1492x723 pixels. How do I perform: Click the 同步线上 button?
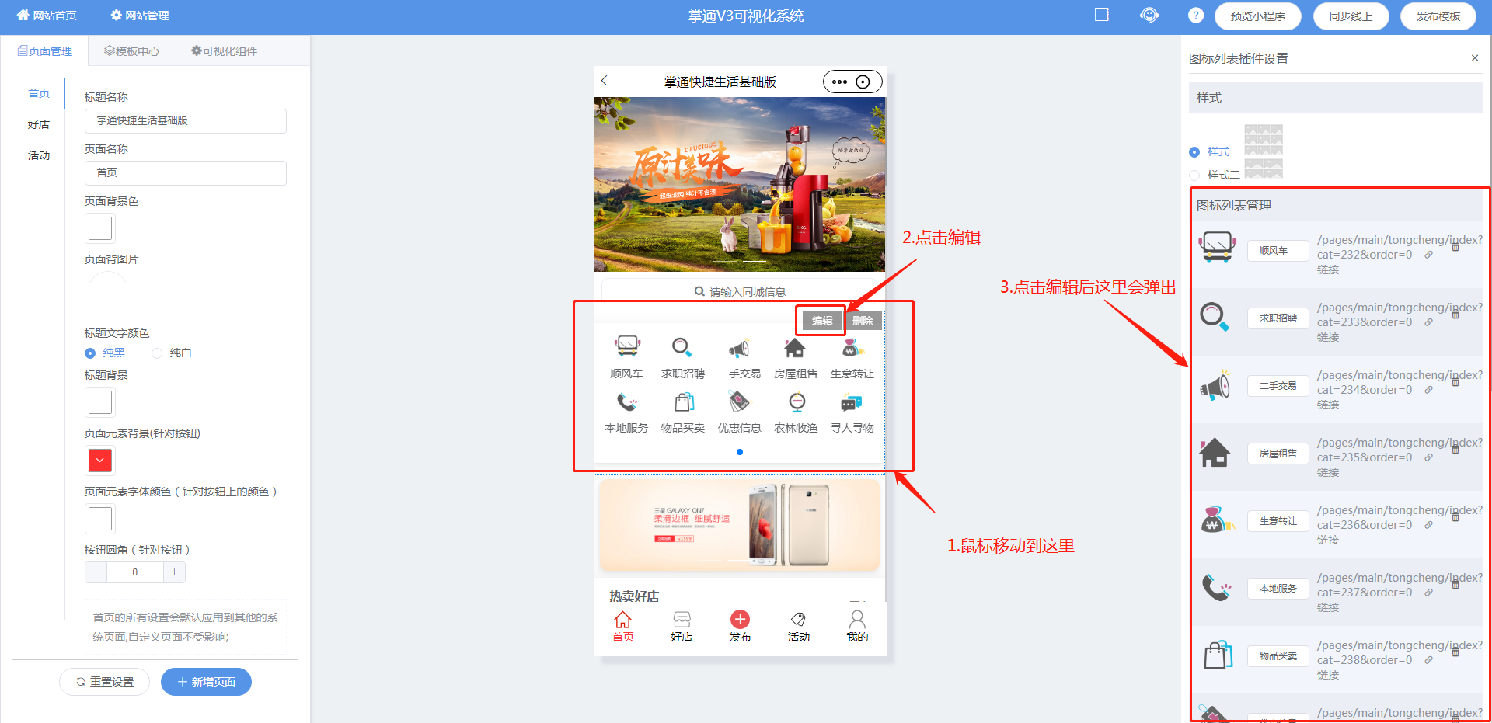point(1351,16)
